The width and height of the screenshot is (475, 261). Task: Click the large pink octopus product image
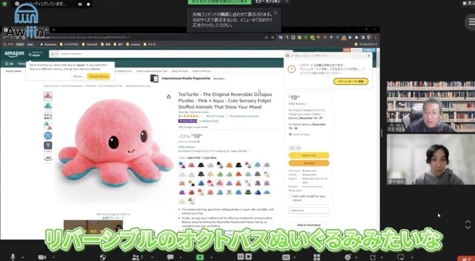(115, 142)
